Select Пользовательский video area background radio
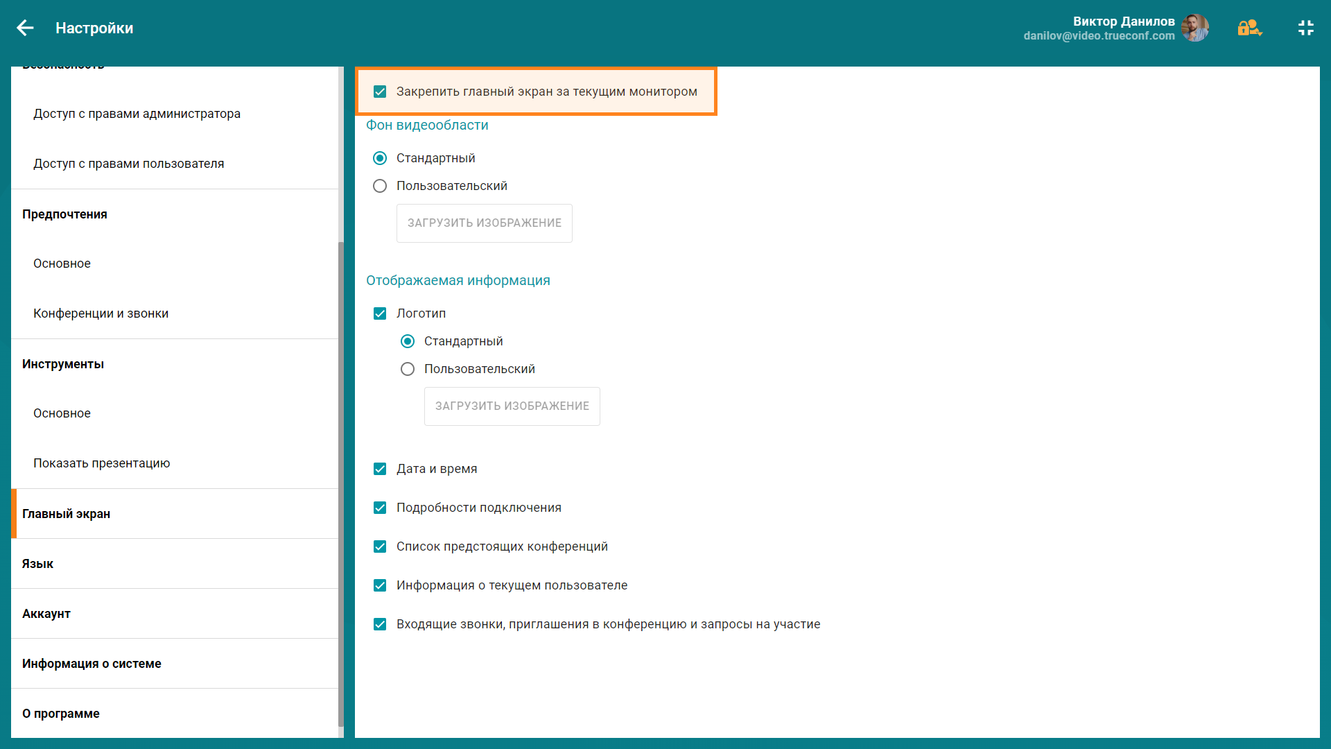The height and width of the screenshot is (749, 1331). coord(380,186)
